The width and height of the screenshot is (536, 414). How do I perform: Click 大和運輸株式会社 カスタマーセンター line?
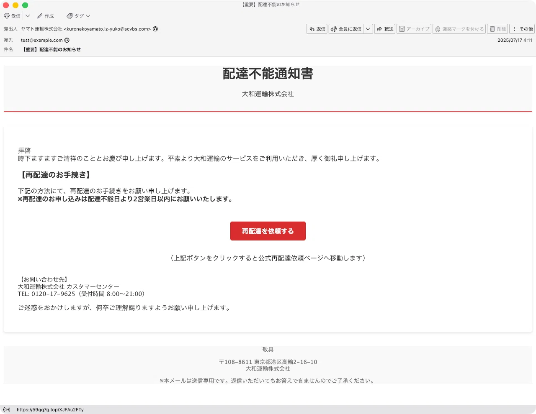(68, 287)
